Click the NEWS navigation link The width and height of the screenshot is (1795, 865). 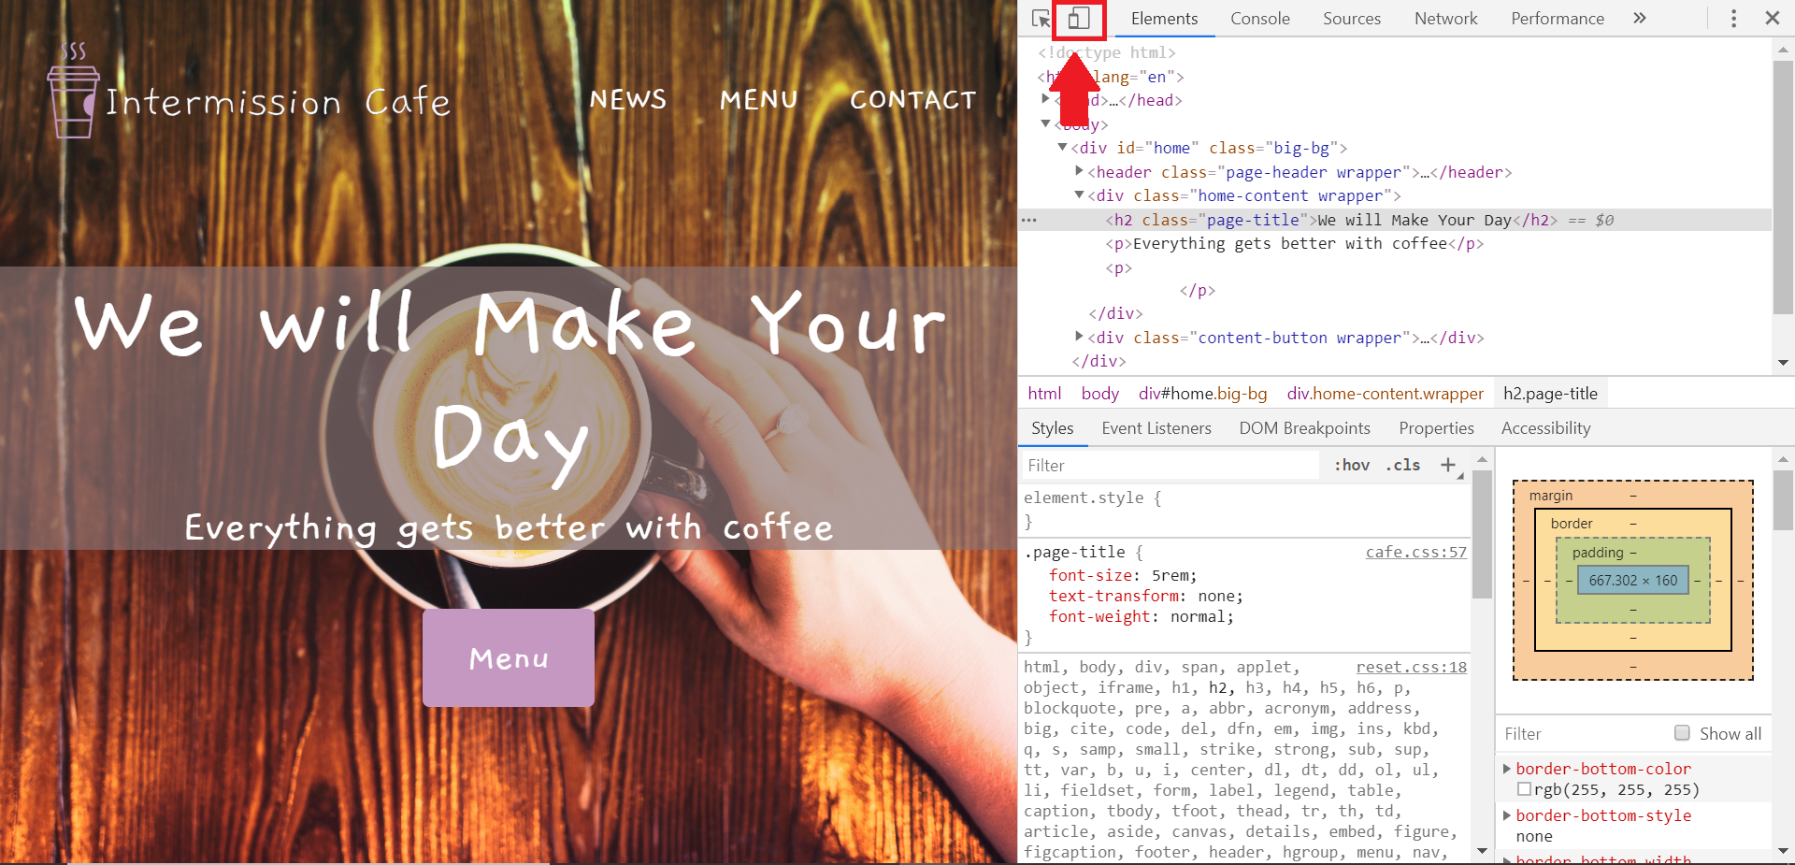(x=627, y=100)
